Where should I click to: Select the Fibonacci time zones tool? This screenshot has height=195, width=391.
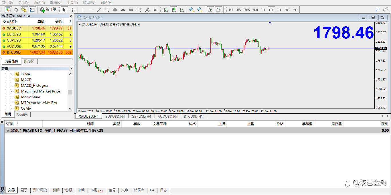[139, 10]
